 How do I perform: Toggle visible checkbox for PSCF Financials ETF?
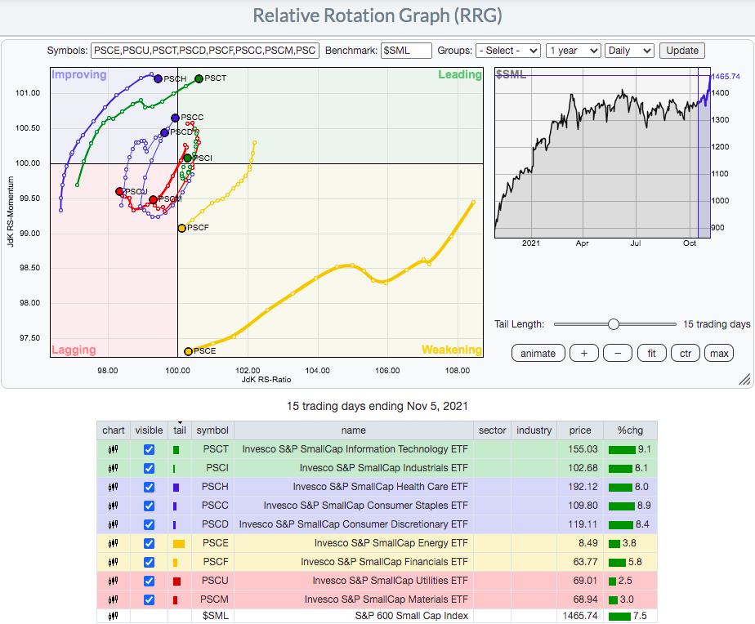149,562
